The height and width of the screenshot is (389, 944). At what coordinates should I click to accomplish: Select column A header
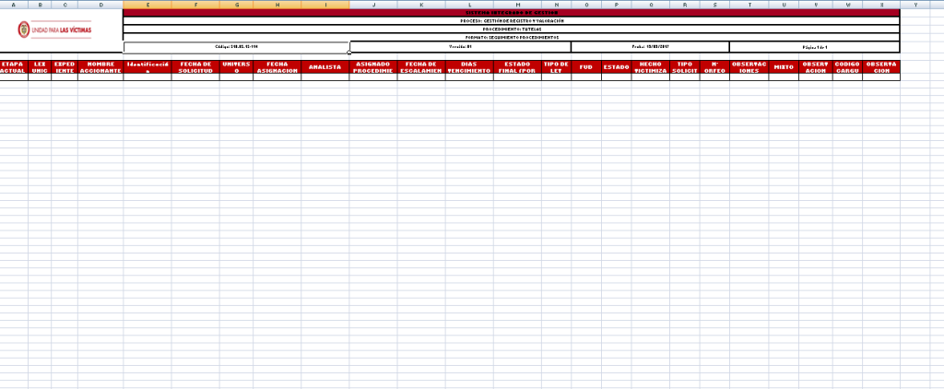click(13, 5)
